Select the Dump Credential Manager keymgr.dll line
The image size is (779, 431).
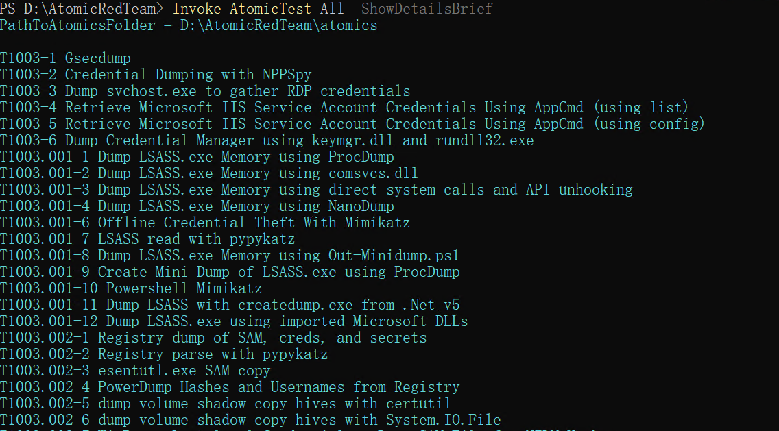point(267,140)
